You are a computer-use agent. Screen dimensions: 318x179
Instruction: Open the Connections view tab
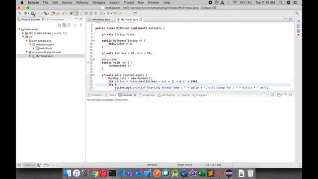pos(55,19)
